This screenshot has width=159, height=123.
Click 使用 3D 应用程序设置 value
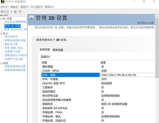coord(114,104)
